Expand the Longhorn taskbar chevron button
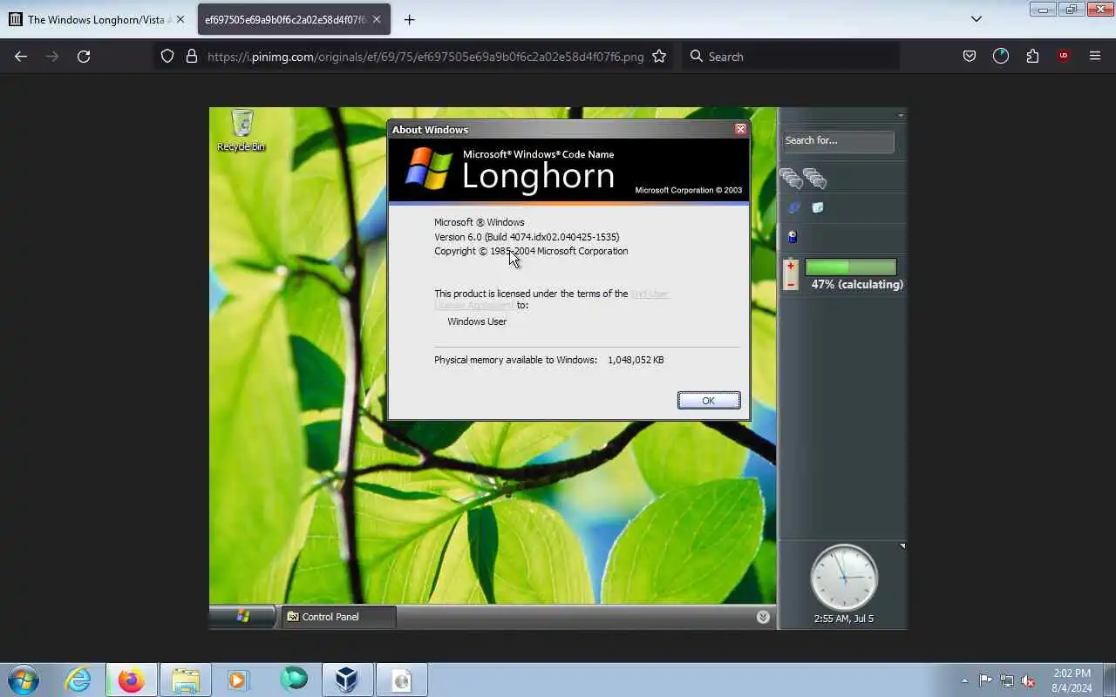This screenshot has height=697, width=1116. (x=763, y=617)
